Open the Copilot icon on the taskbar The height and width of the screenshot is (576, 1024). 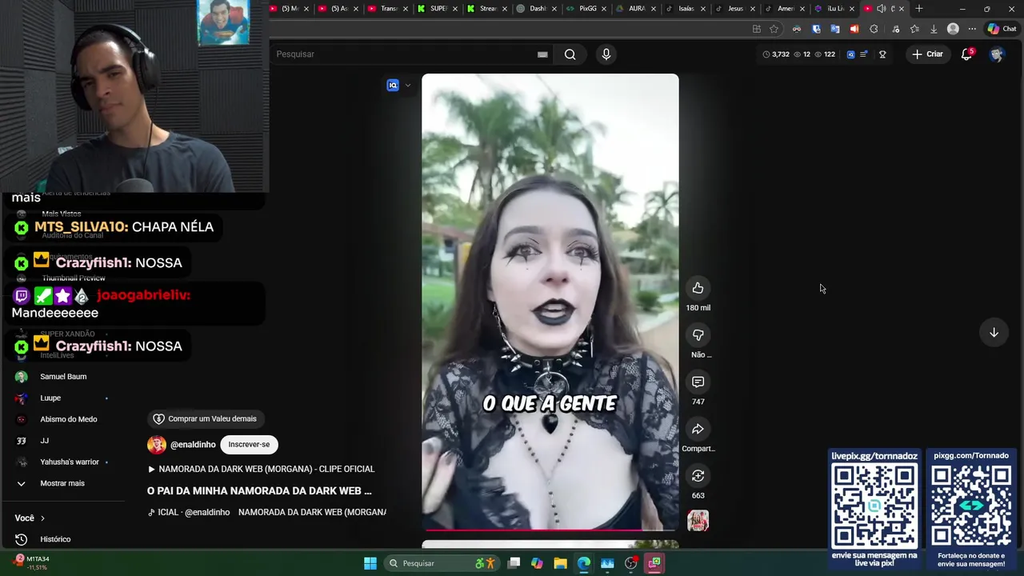click(x=537, y=563)
